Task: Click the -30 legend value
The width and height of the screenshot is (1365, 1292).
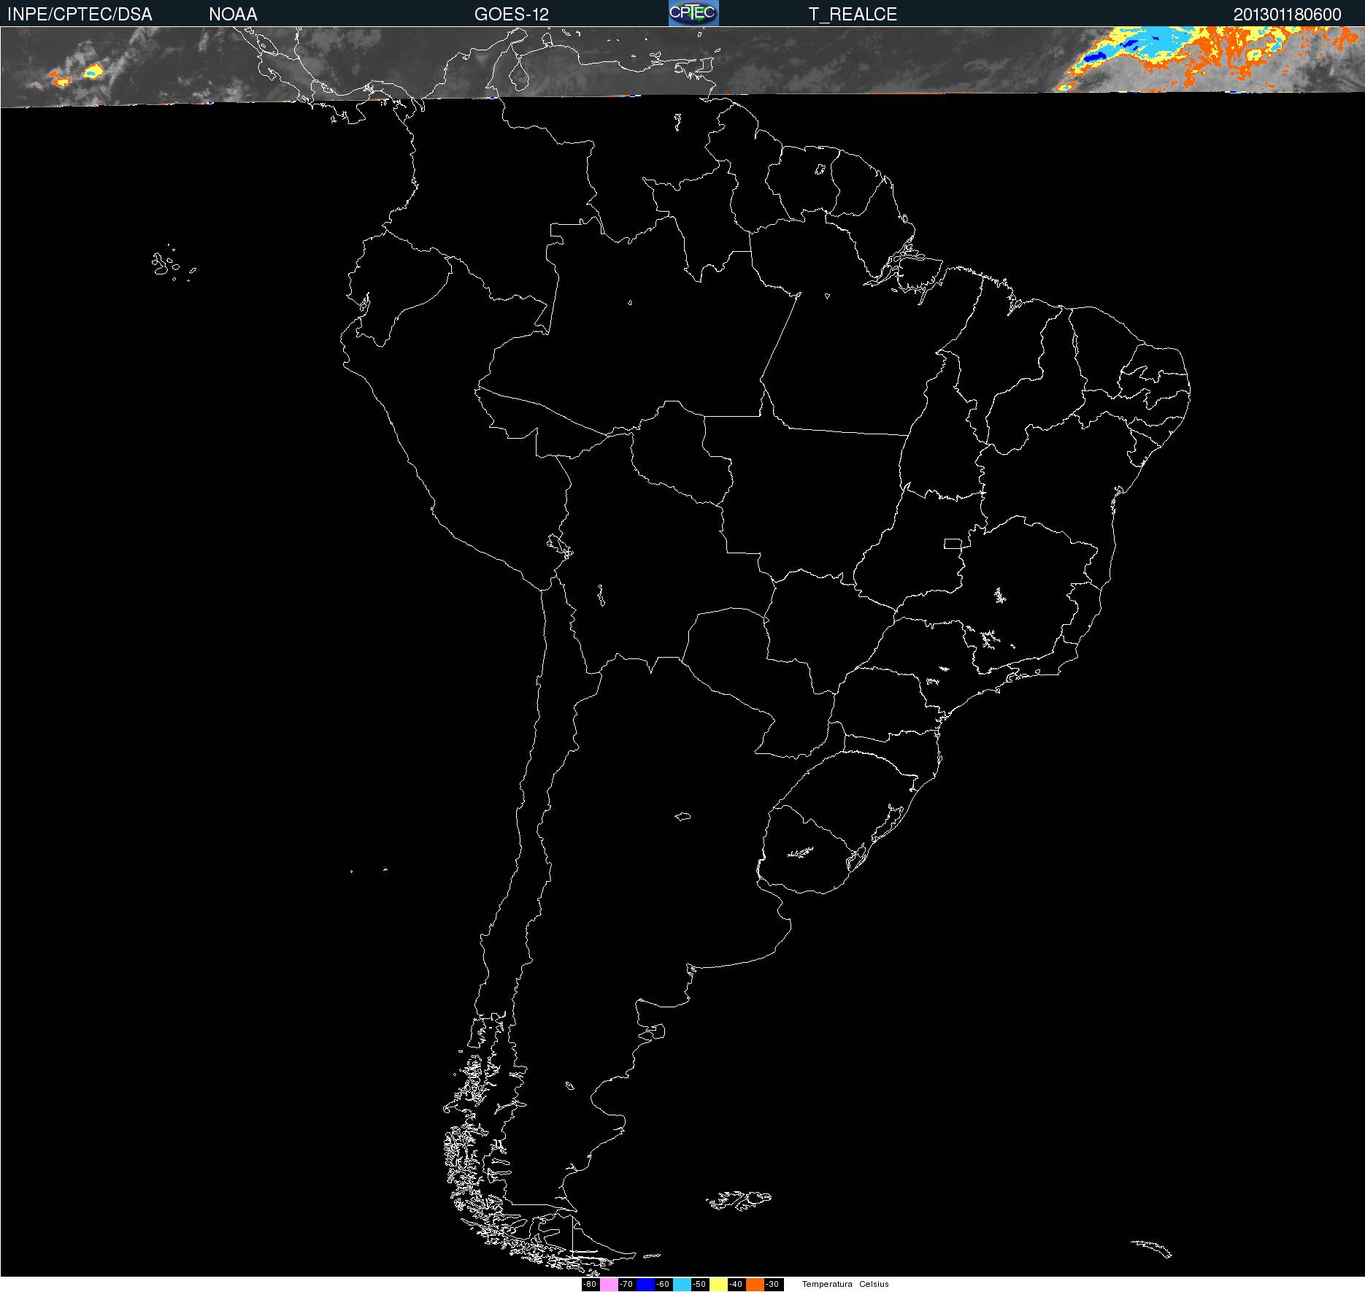Action: pyautogui.click(x=774, y=1285)
